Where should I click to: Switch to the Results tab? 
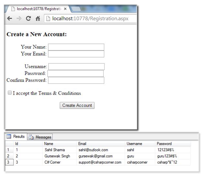click(16, 136)
